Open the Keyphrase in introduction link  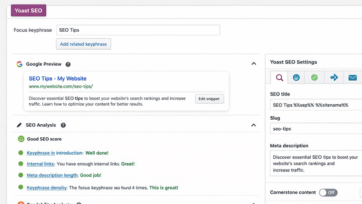pos(55,153)
